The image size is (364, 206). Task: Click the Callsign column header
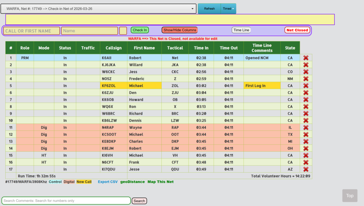pos(113,48)
